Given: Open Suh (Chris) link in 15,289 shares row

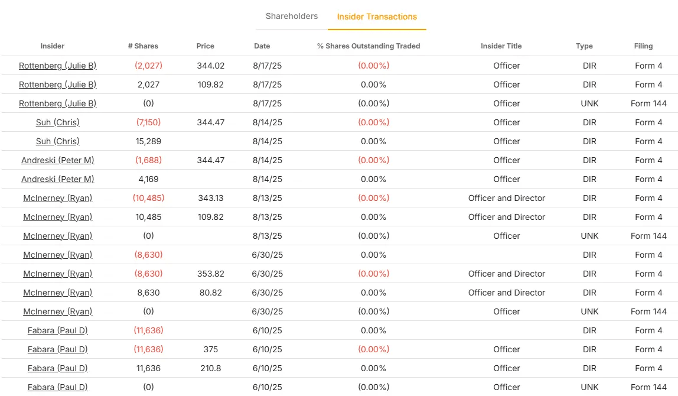Looking at the screenshot, I should [58, 141].
